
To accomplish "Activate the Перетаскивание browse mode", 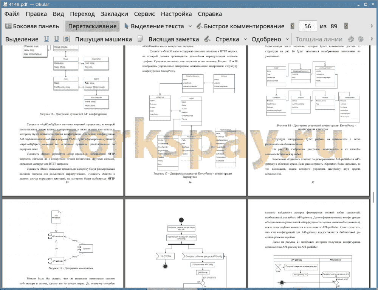I will pos(92,26).
